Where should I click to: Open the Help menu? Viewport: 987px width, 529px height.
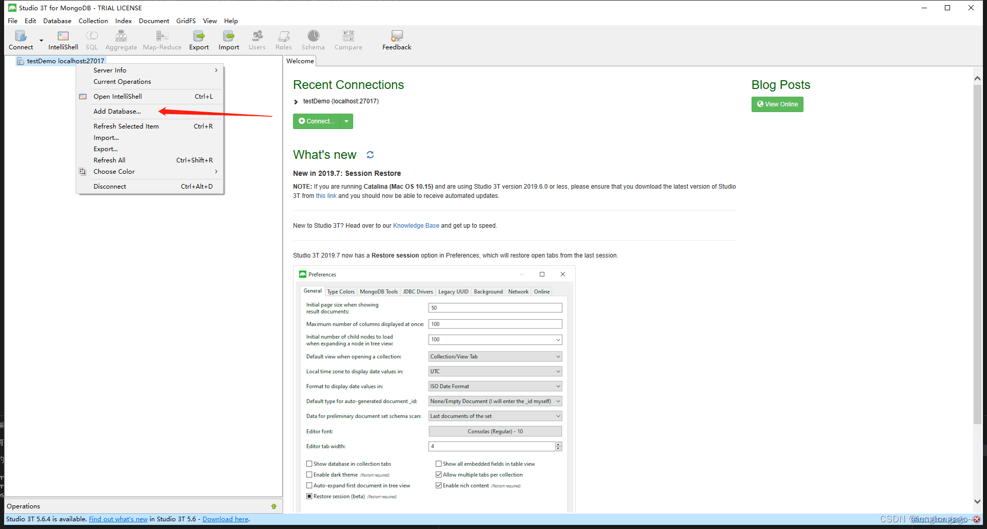231,21
